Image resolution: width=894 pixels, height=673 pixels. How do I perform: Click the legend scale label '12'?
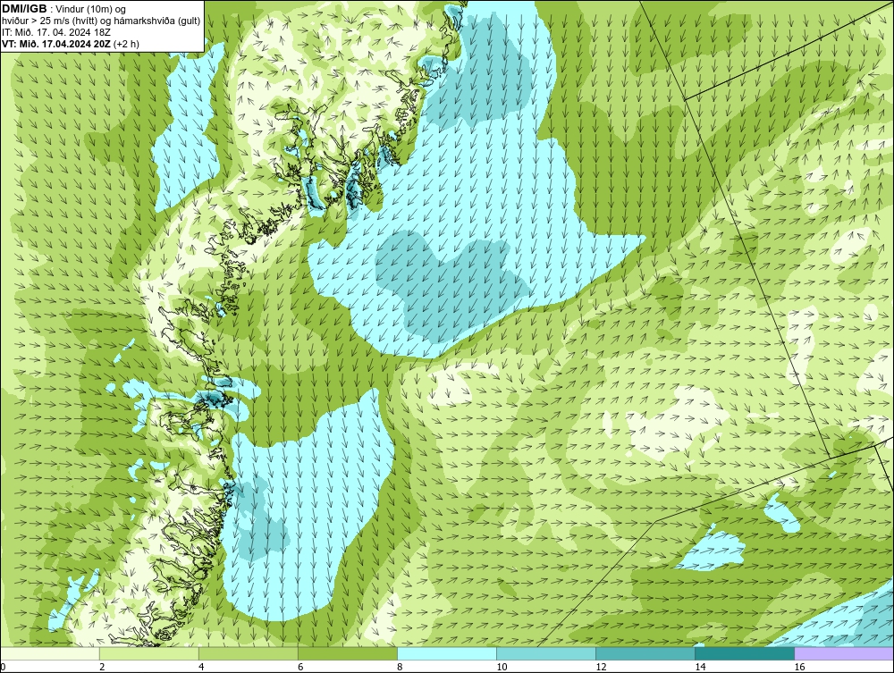coord(601,667)
